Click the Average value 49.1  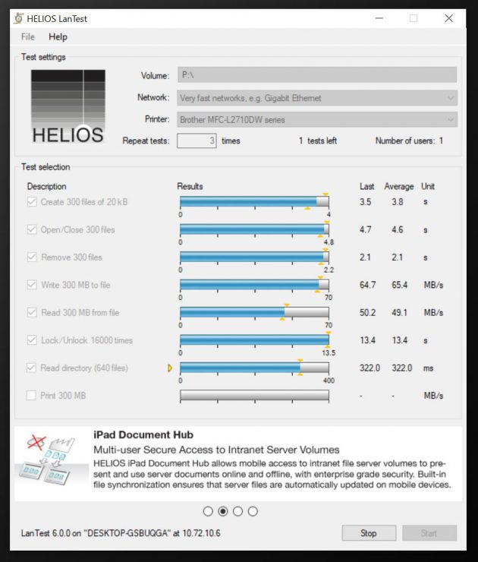click(400, 313)
